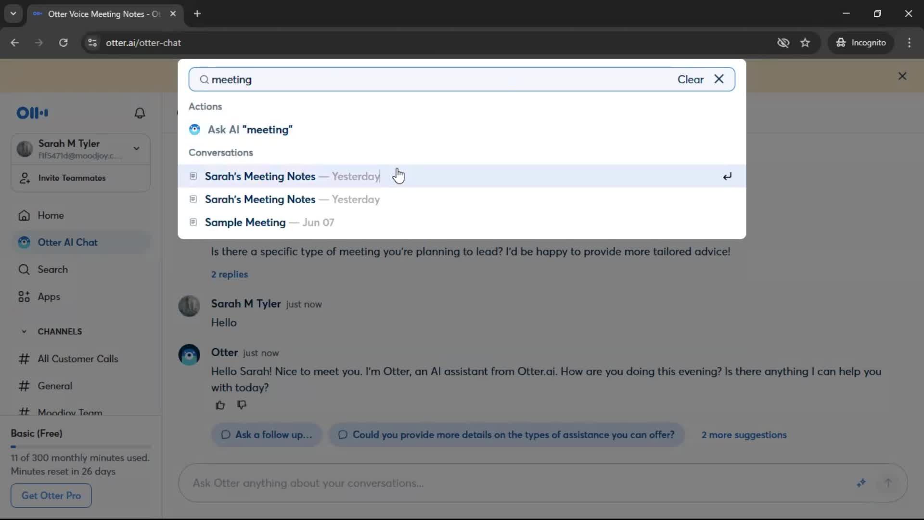
Task: Open notifications bell
Action: (140, 113)
